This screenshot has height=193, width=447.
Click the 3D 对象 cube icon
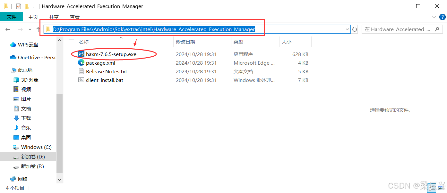coord(16,80)
